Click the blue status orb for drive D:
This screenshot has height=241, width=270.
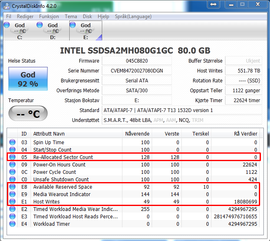(x=40, y=25)
